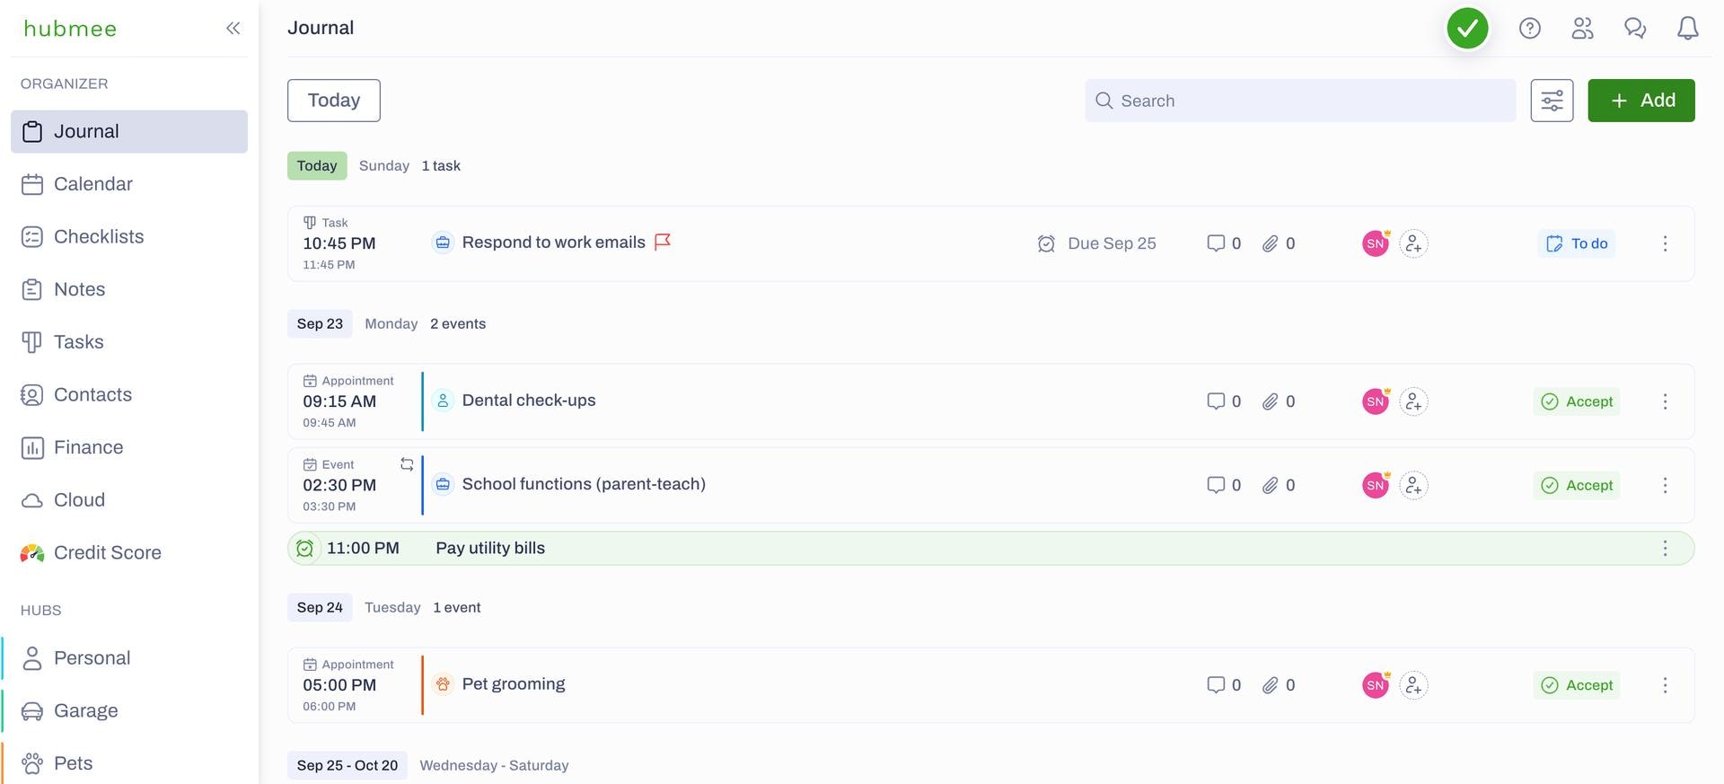Click the Today button

[334, 101]
